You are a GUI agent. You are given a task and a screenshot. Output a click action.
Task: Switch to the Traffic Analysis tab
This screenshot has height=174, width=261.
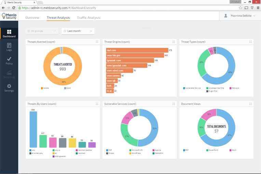coord(88,17)
